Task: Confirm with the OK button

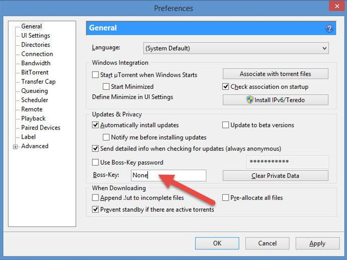Action: [217, 243]
